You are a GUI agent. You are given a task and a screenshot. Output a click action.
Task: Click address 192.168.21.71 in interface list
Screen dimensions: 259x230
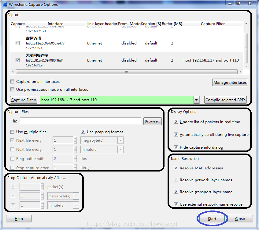click(36, 31)
